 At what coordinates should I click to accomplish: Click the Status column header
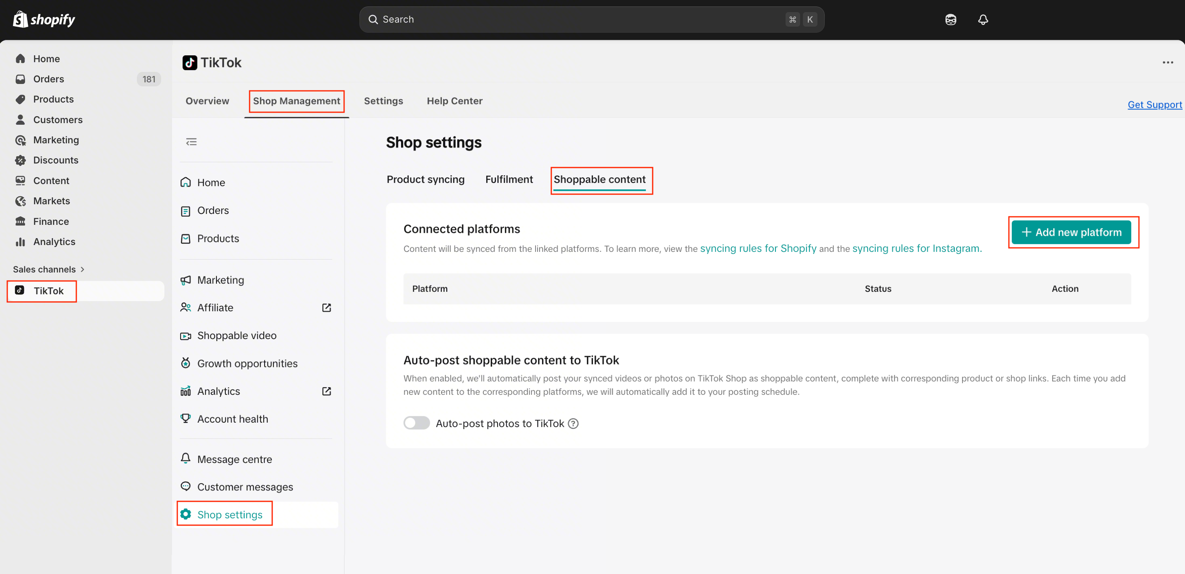coord(878,289)
